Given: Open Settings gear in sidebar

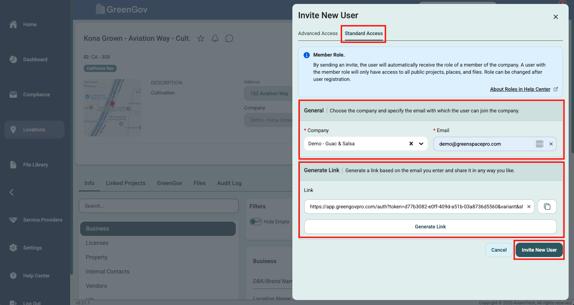Looking at the screenshot, I should point(13,248).
